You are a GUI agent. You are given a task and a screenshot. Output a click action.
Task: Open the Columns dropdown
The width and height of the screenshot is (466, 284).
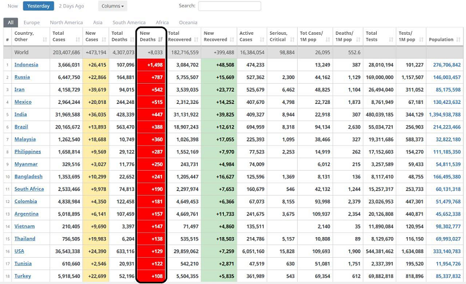112,6
